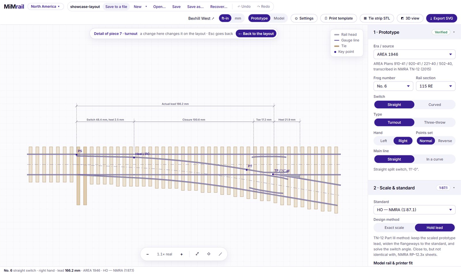Open the Frog number dropdown

click(x=393, y=86)
